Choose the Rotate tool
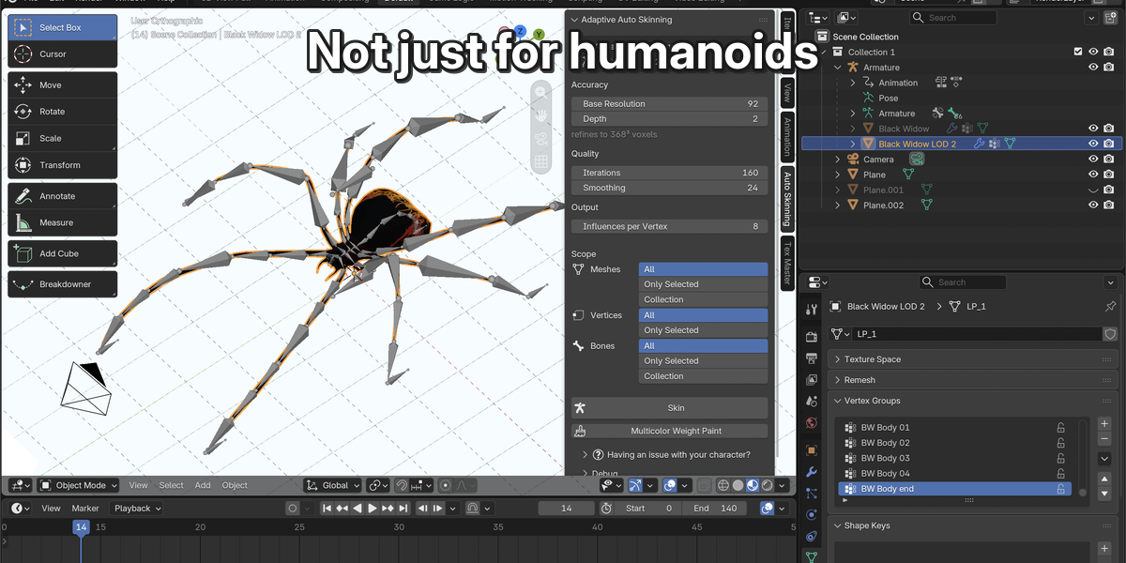 [63, 112]
